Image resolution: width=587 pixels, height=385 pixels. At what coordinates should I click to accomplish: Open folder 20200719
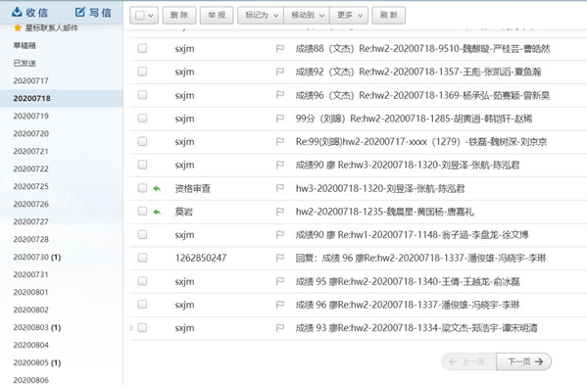tap(31, 116)
